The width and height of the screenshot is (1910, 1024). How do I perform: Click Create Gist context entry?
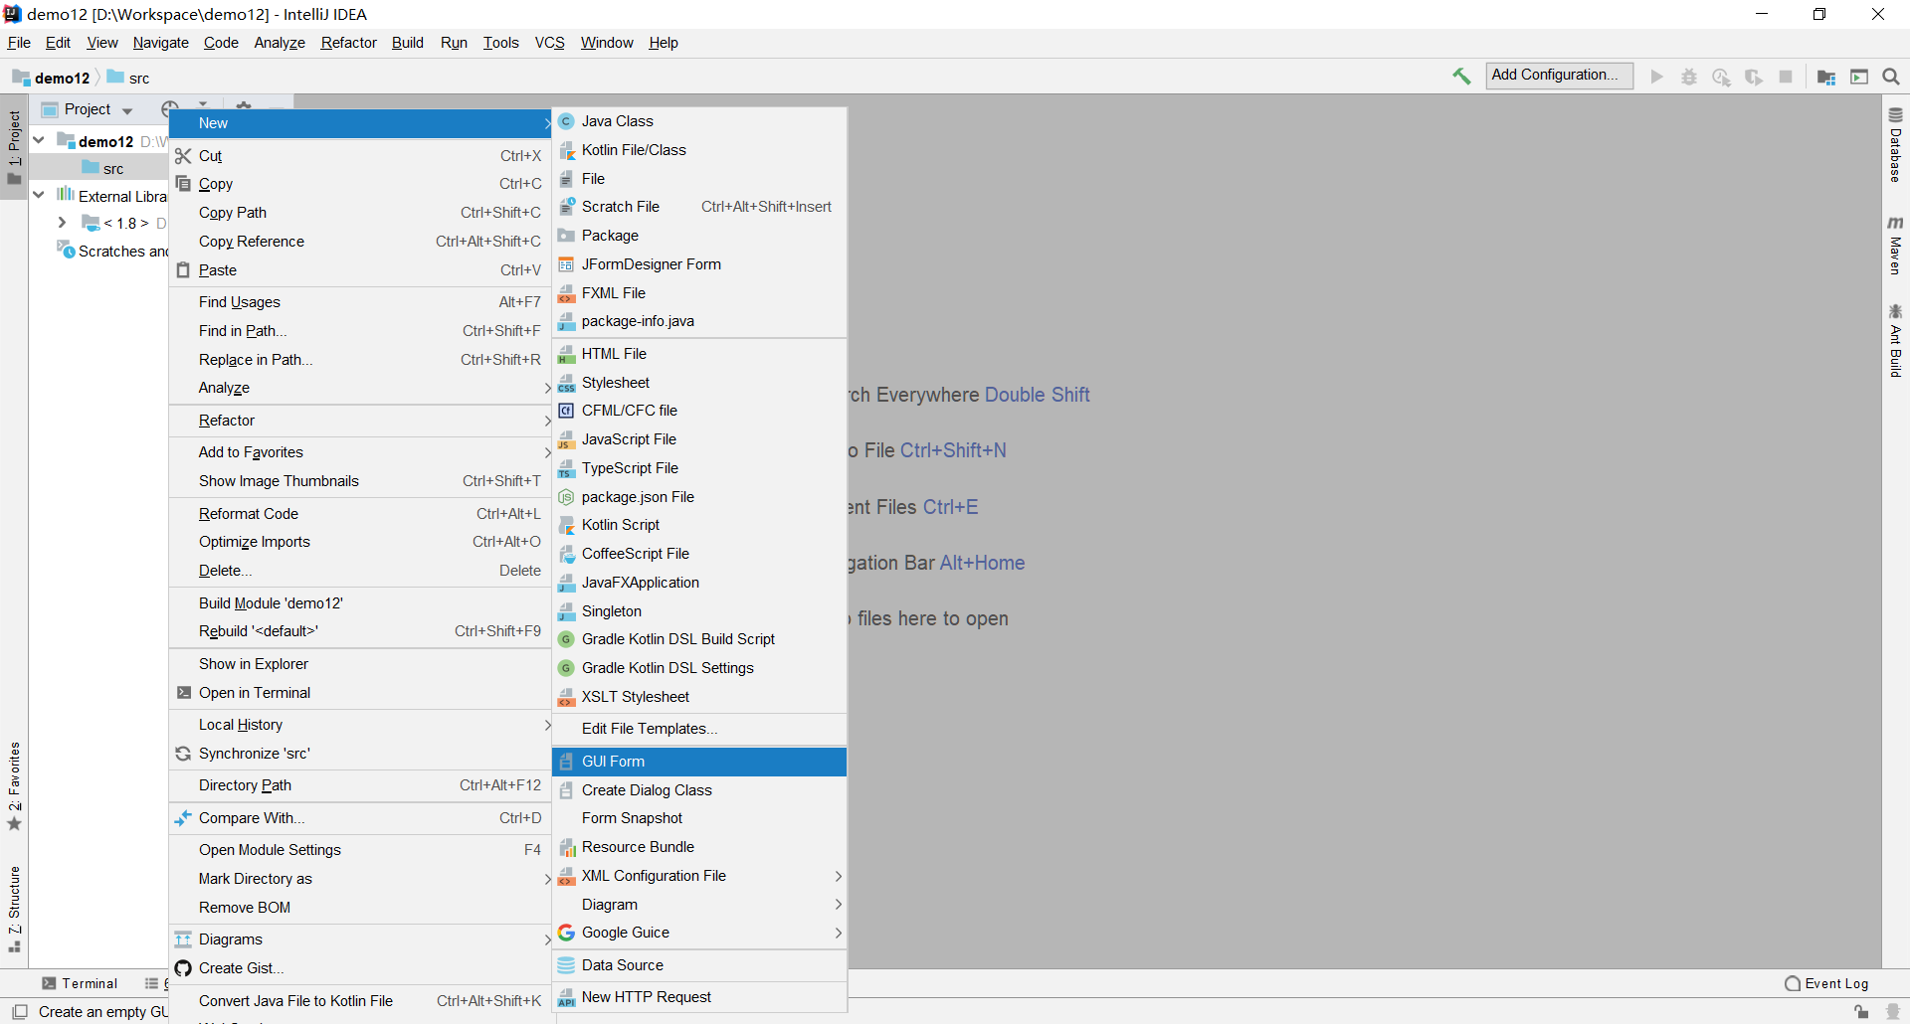pyautogui.click(x=360, y=968)
